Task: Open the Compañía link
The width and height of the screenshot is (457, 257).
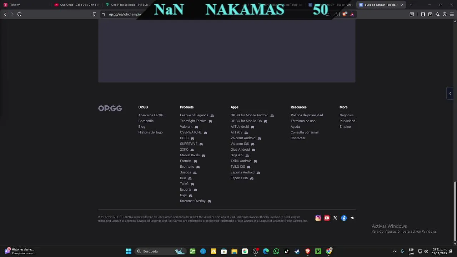Action: [x=146, y=121]
